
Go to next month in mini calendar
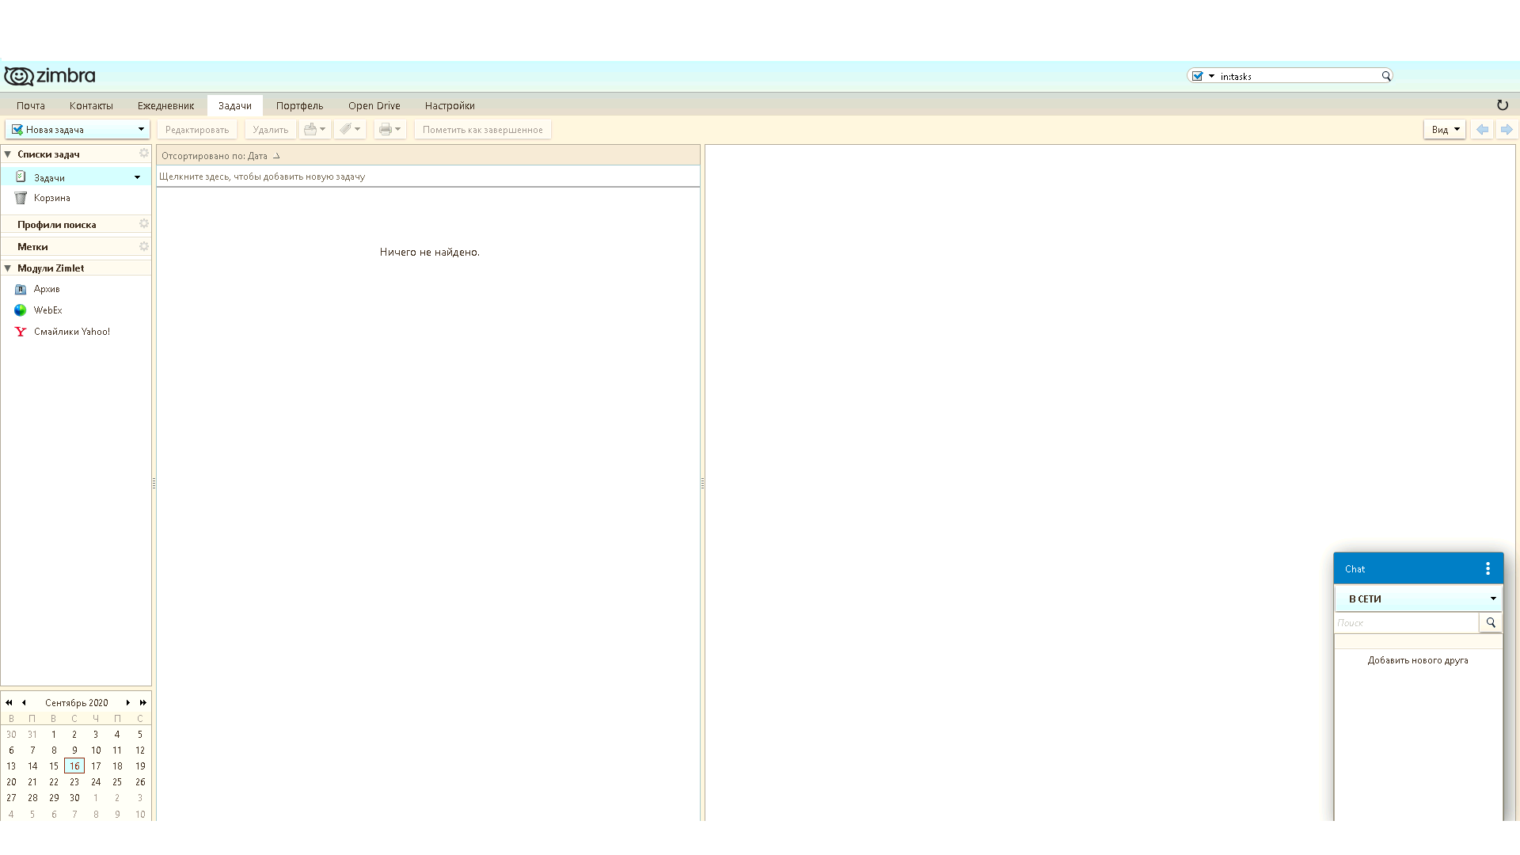coord(128,702)
